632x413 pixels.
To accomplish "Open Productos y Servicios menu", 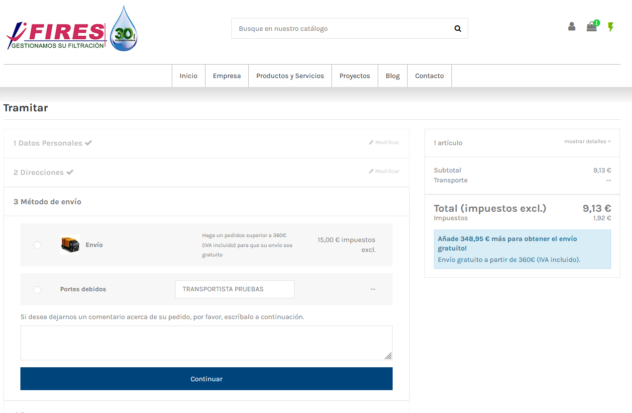I will click(x=290, y=76).
